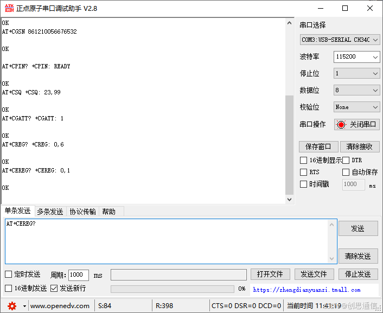
Task: Open the 数据位 dropdown
Action: click(356, 90)
